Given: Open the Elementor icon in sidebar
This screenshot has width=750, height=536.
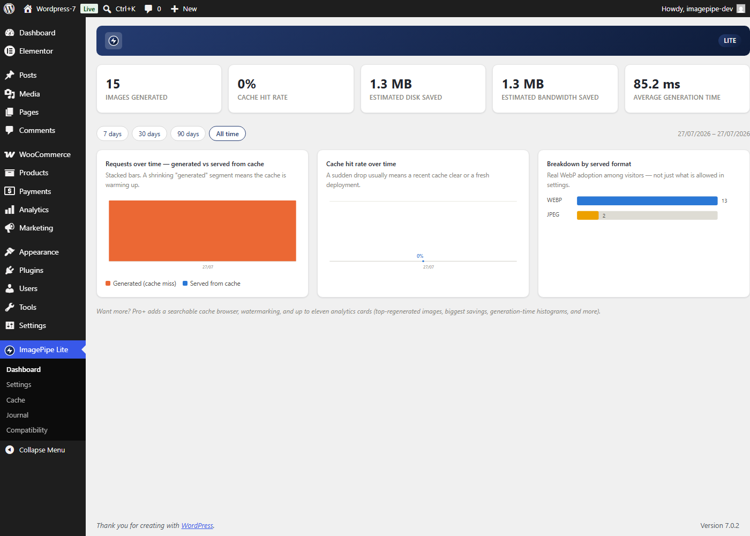Looking at the screenshot, I should [x=10, y=51].
